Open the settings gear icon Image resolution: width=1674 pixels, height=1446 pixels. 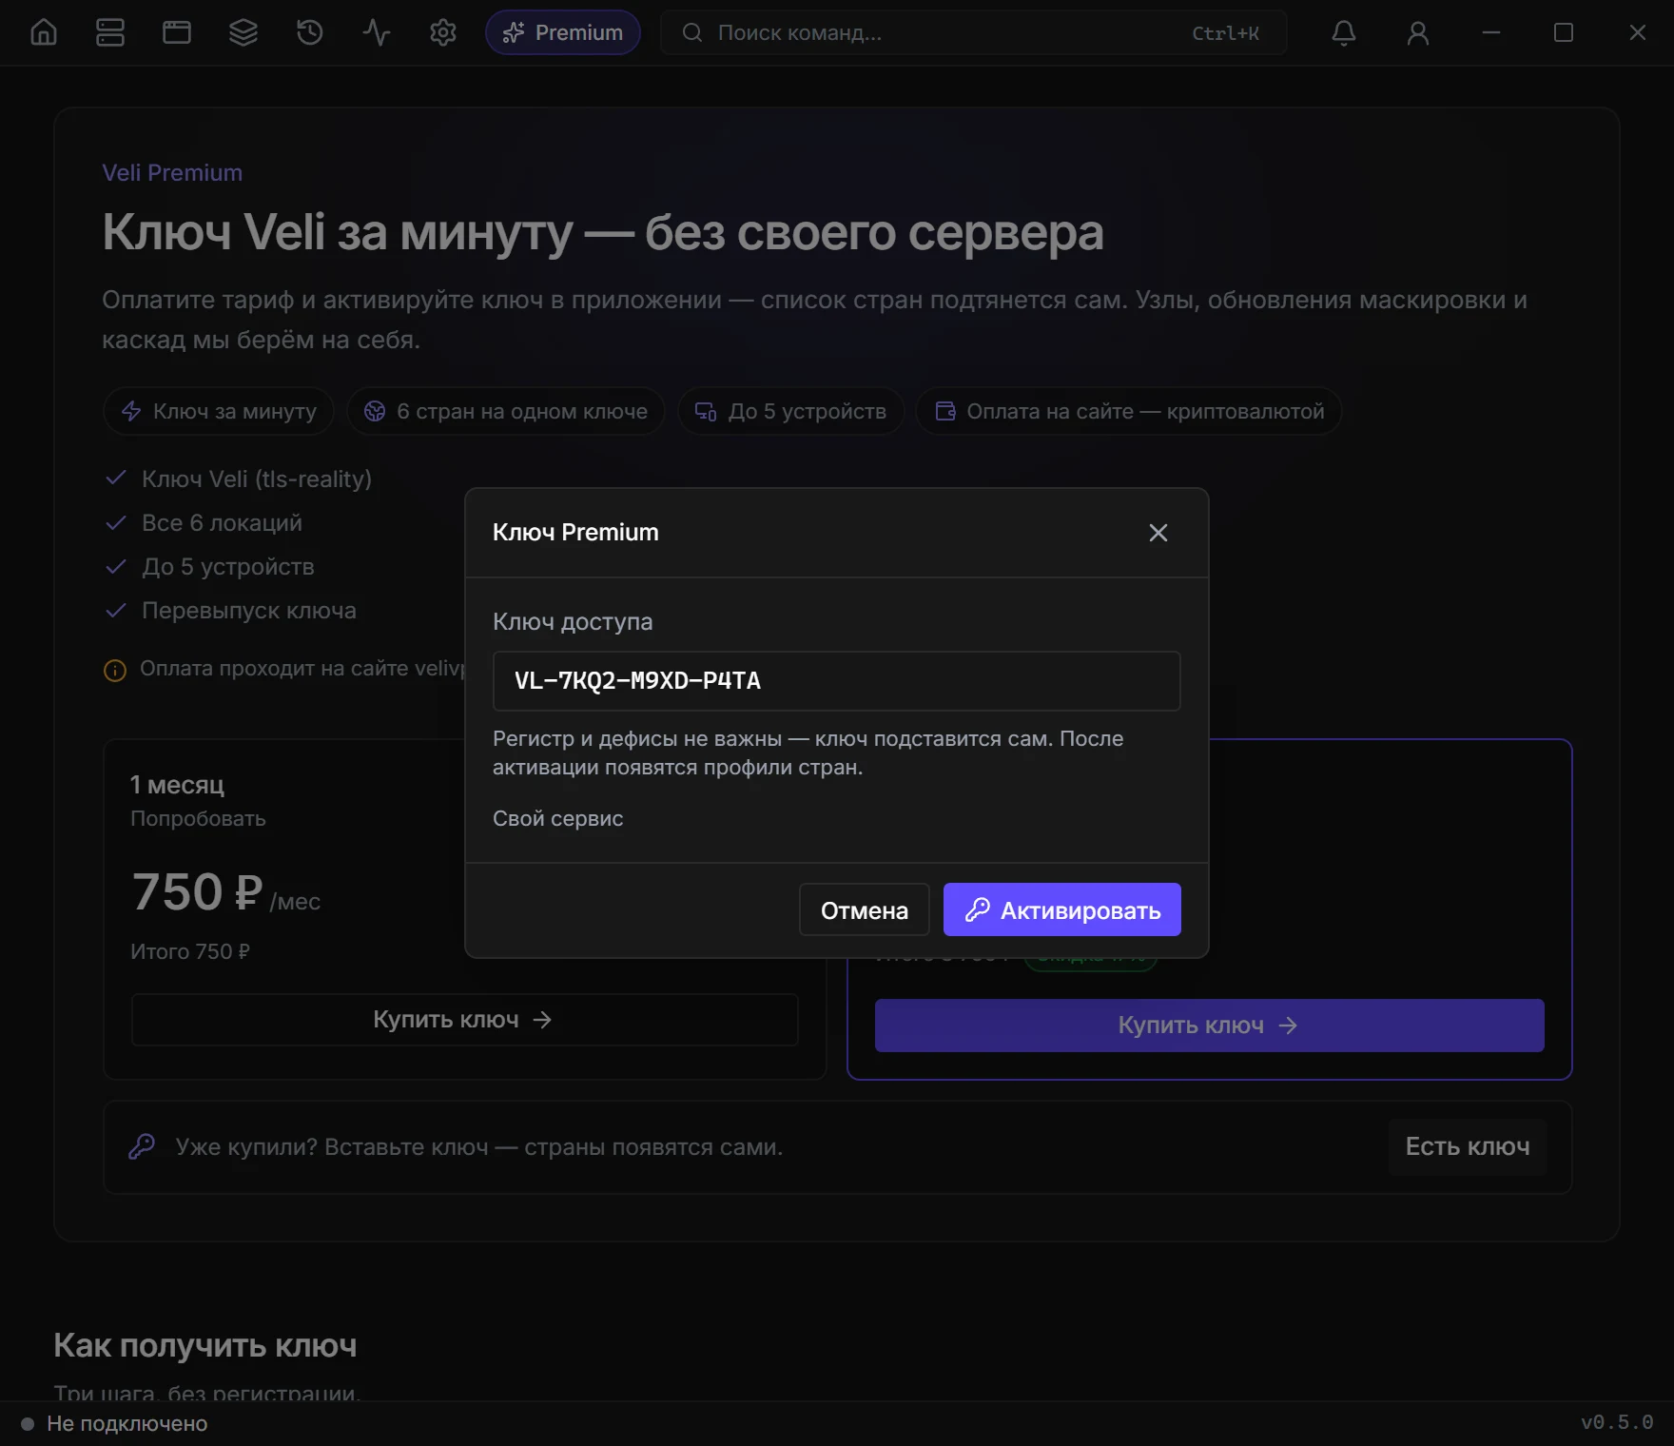pyautogui.click(x=443, y=32)
